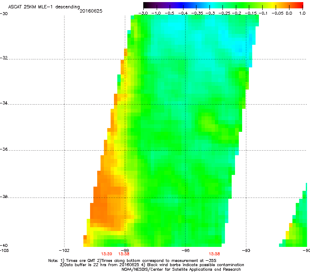Click latitude label '-32'
Viewport: 310px width, 272px height.
point(4,58)
